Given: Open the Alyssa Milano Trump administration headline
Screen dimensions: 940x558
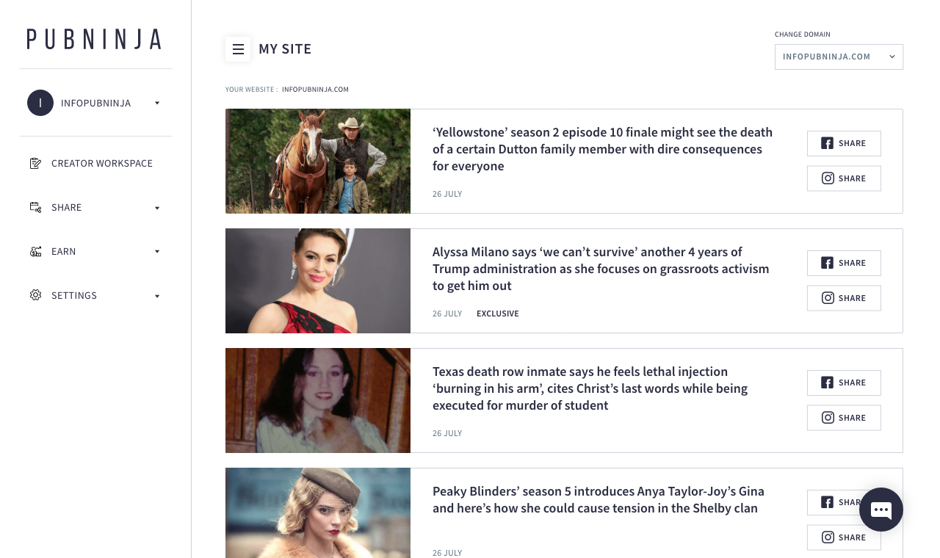Looking at the screenshot, I should tap(601, 269).
